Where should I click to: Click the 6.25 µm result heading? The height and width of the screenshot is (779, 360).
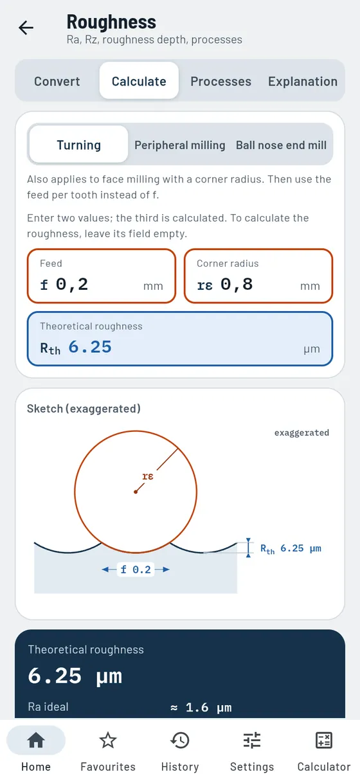point(75,676)
